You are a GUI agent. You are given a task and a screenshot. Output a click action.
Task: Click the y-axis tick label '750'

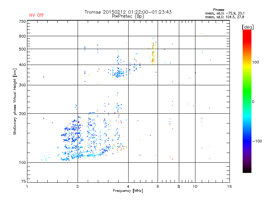tap(23, 21)
